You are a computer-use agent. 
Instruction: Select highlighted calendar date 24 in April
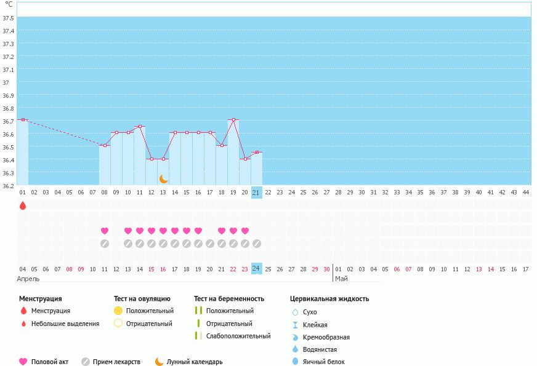257,269
